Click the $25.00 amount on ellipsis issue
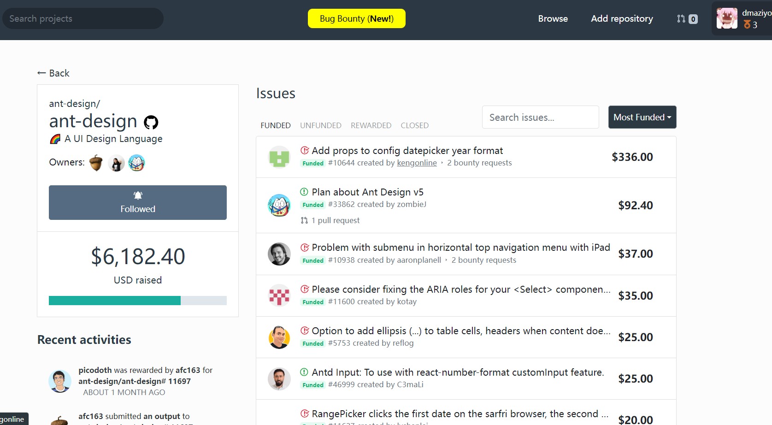 click(636, 337)
